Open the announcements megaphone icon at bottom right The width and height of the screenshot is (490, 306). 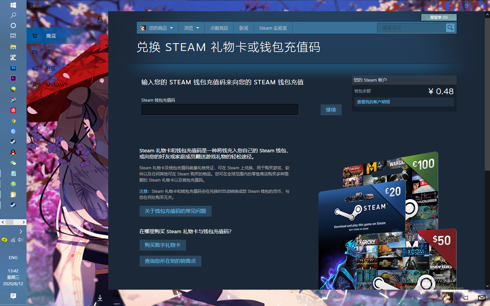click(465, 298)
